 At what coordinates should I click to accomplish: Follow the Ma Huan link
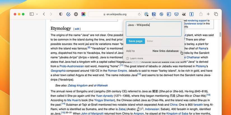point(72,100)
